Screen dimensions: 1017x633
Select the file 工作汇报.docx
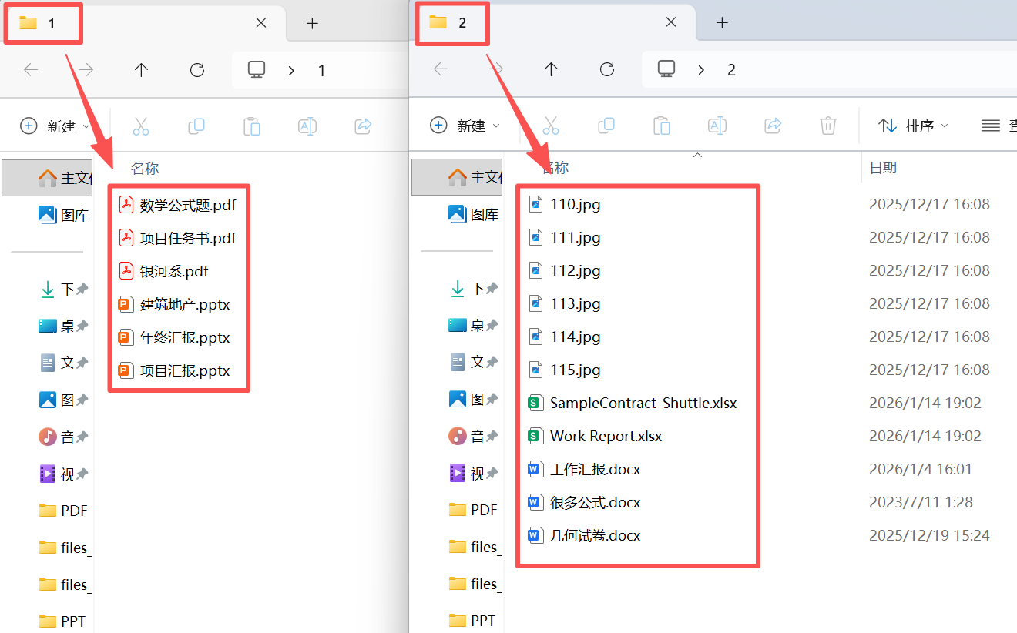595,469
